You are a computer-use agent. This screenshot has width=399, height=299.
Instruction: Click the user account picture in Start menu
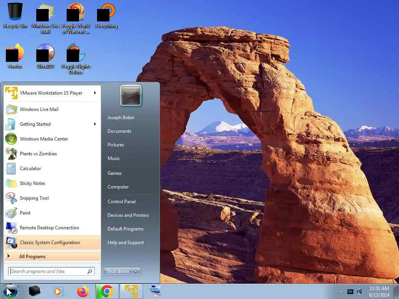(x=131, y=96)
